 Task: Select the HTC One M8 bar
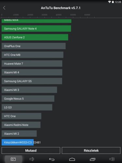[33, 55]
